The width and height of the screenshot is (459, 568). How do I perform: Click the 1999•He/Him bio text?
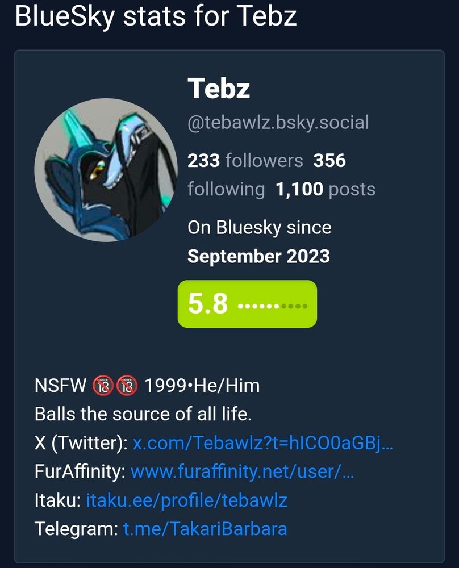202,386
